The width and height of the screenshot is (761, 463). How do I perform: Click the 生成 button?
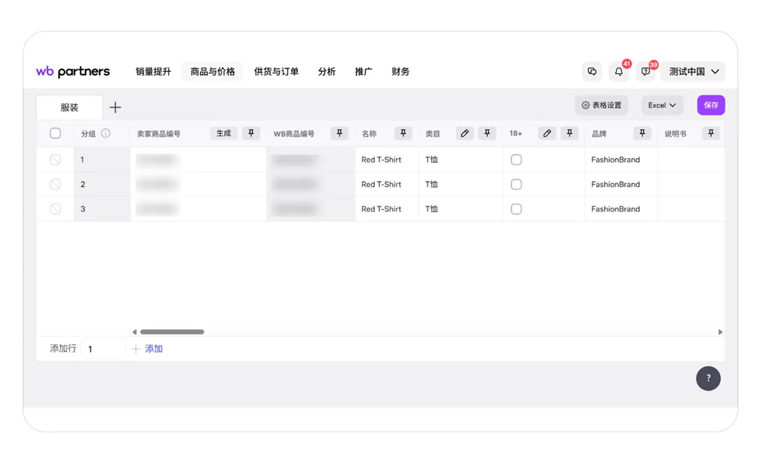coord(224,133)
